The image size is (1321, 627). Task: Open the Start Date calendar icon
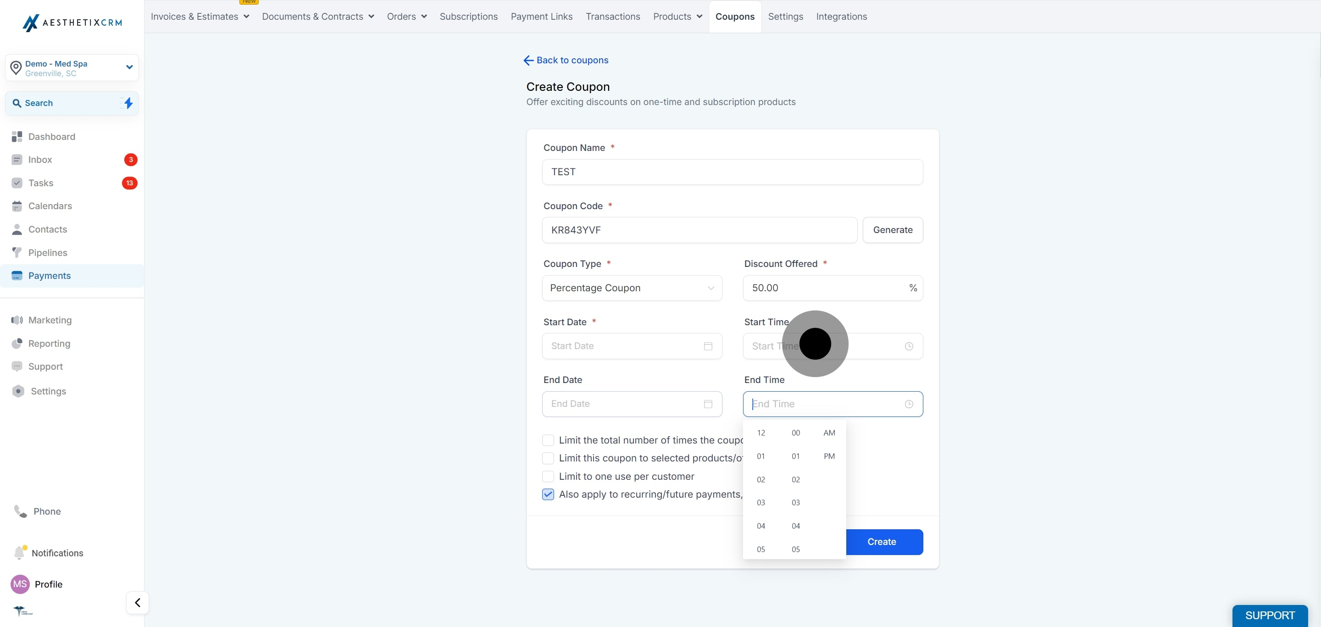708,346
